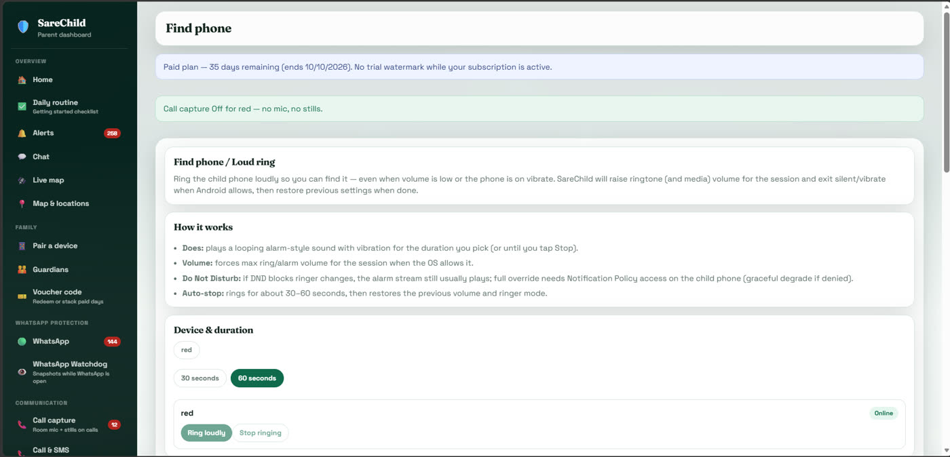This screenshot has height=457, width=950.
Task: Open WhatsApp Watchdog eye icon
Action: pyautogui.click(x=22, y=372)
